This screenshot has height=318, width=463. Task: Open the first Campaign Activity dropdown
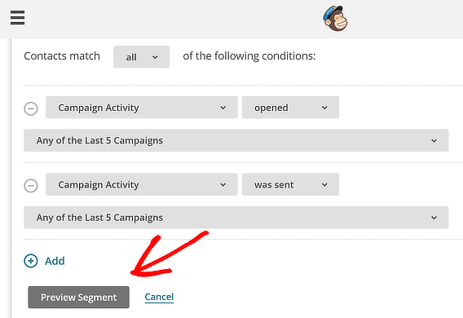point(142,107)
